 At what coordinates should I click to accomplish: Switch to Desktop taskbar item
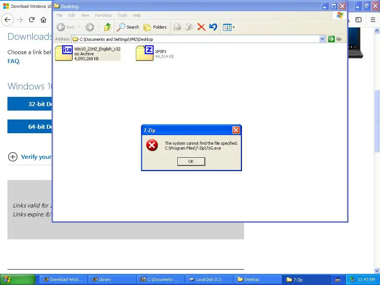pyautogui.click(x=258, y=279)
